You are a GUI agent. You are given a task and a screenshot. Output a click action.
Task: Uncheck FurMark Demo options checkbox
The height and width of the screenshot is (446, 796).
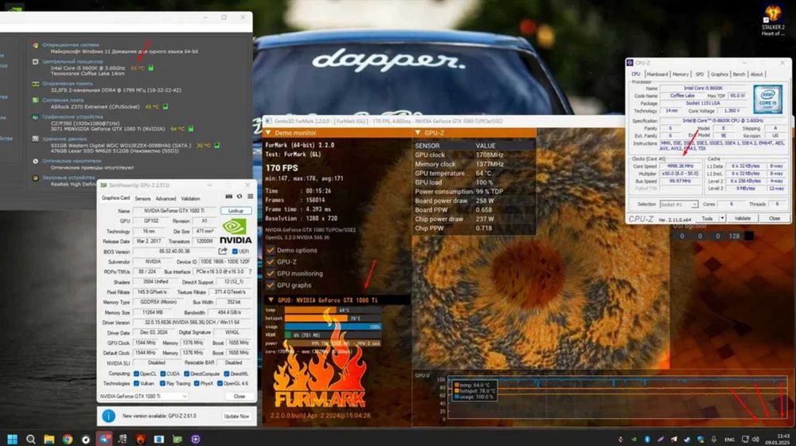(x=271, y=250)
